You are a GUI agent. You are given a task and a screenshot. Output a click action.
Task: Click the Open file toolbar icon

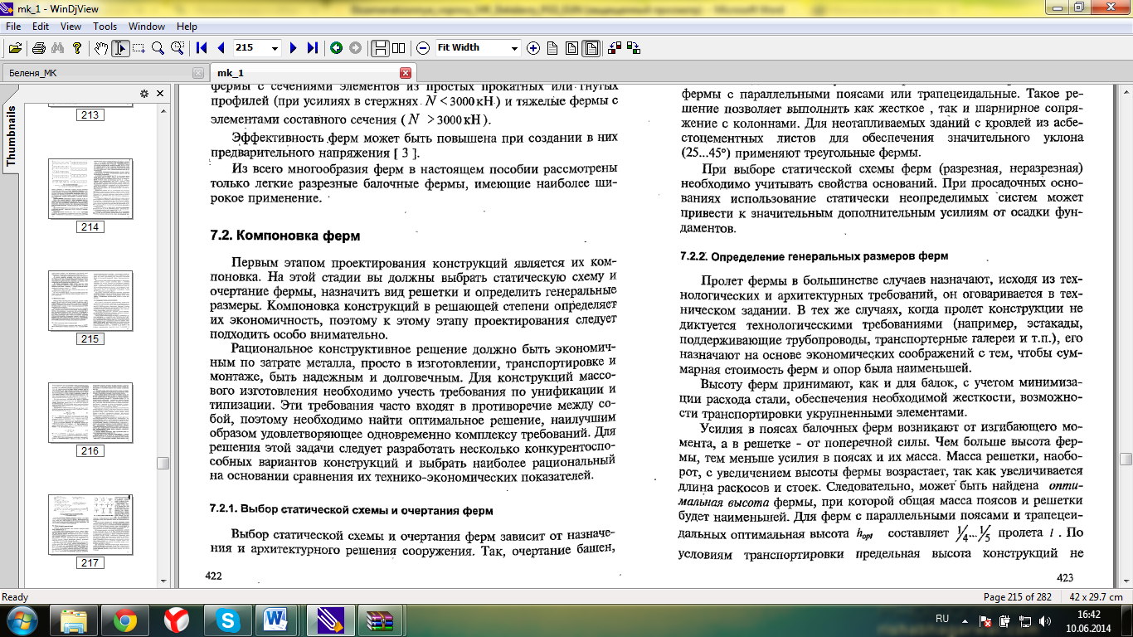(x=16, y=48)
